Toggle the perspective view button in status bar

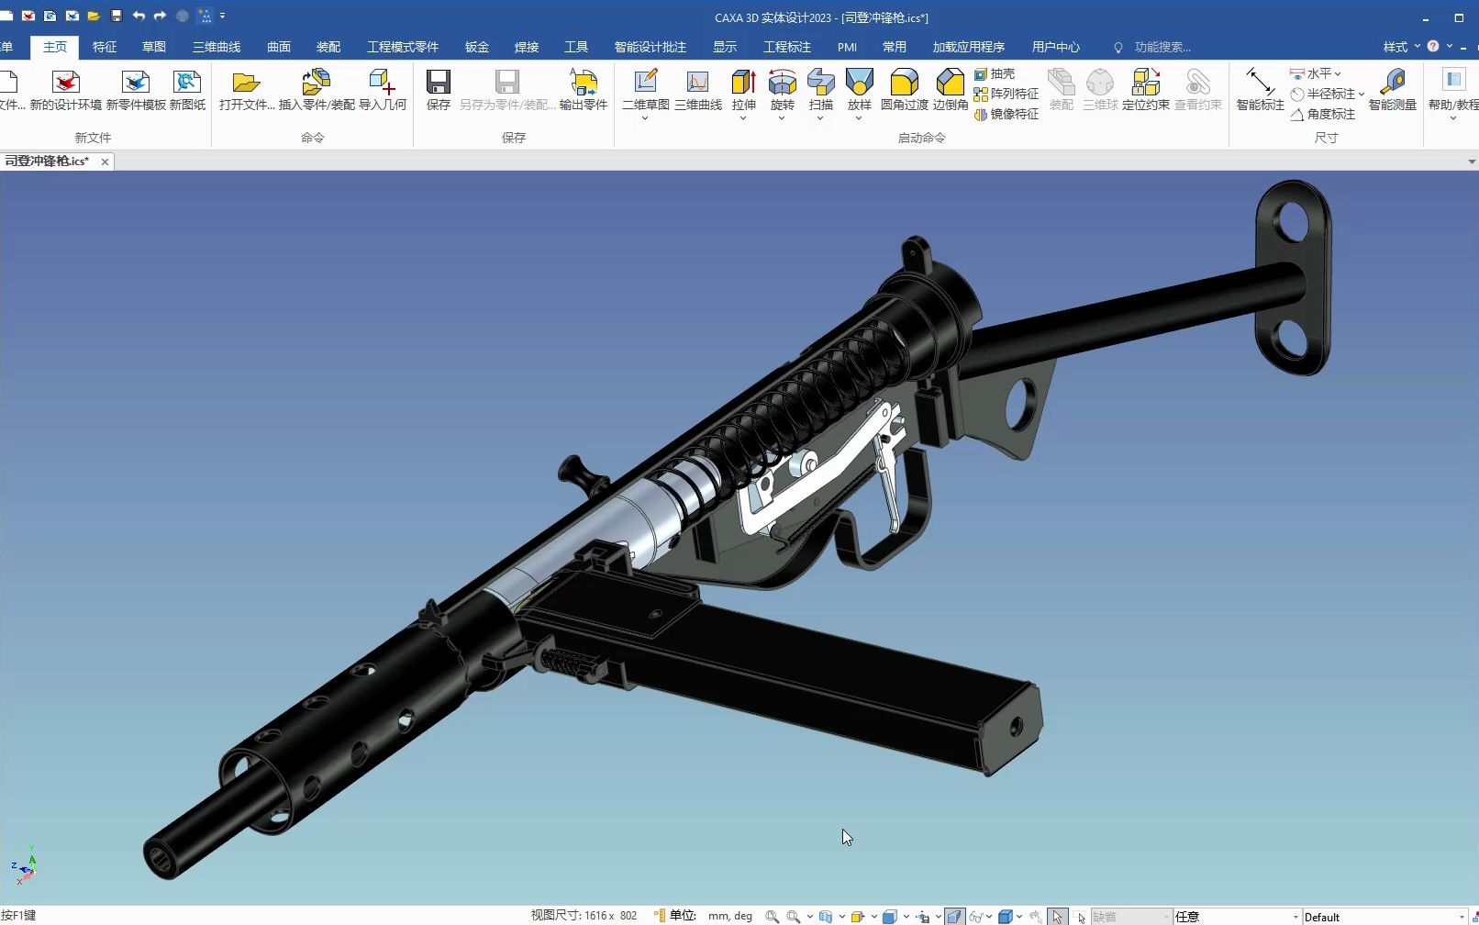(x=955, y=916)
